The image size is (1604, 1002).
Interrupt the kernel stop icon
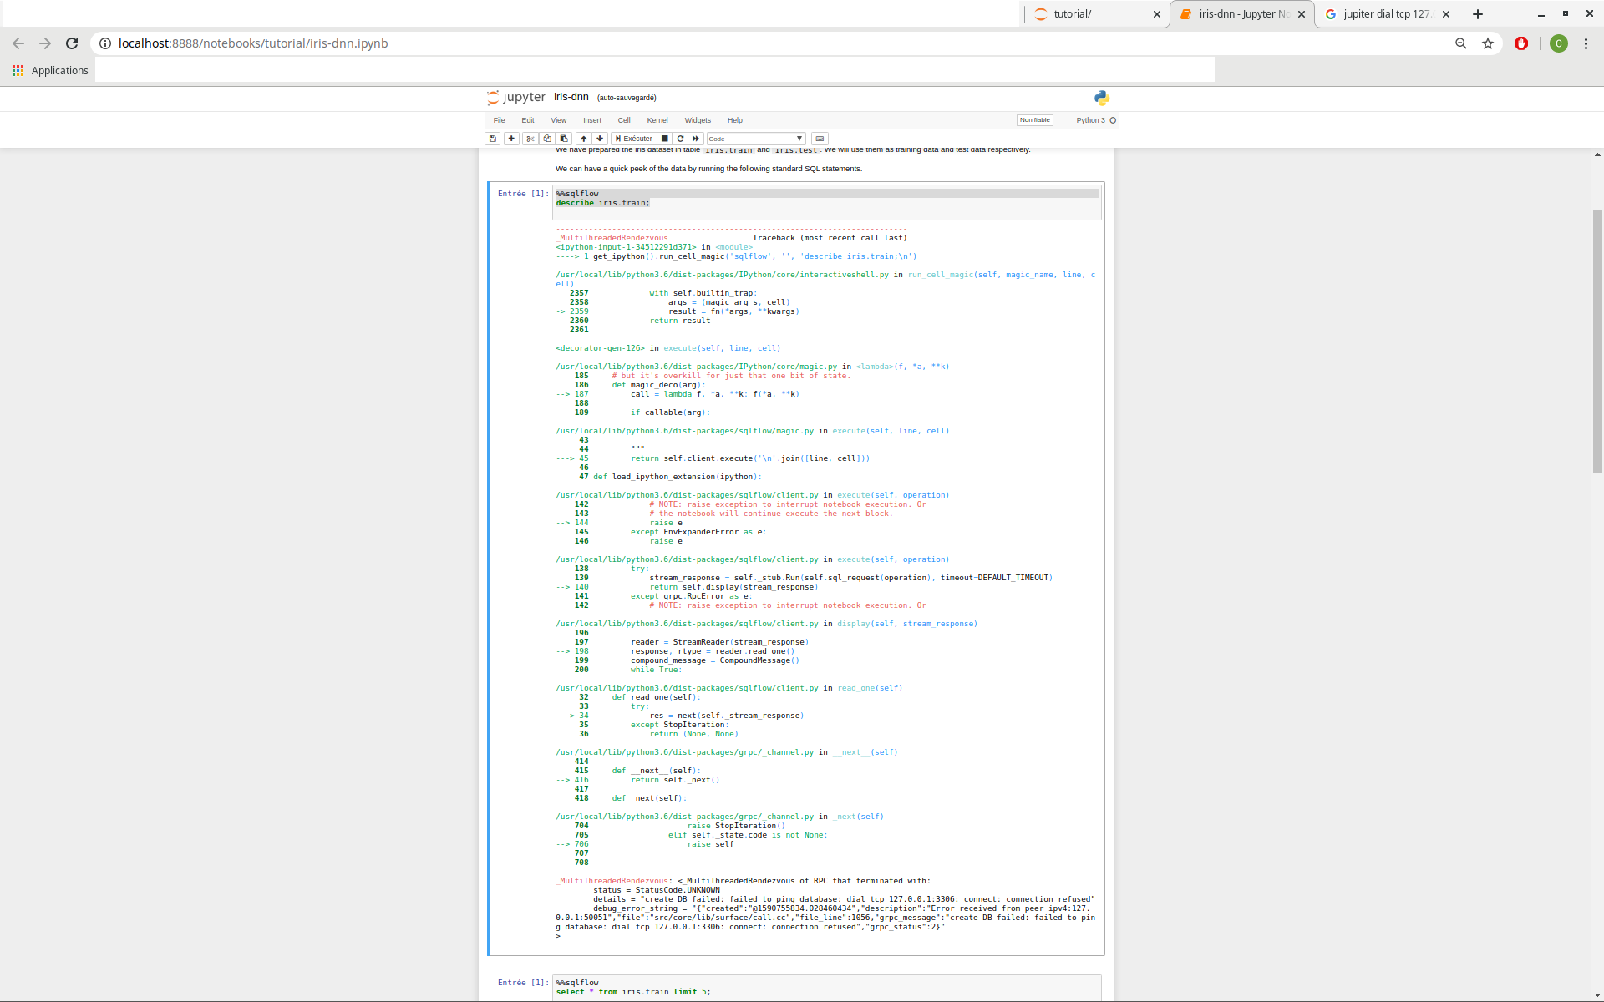point(665,139)
